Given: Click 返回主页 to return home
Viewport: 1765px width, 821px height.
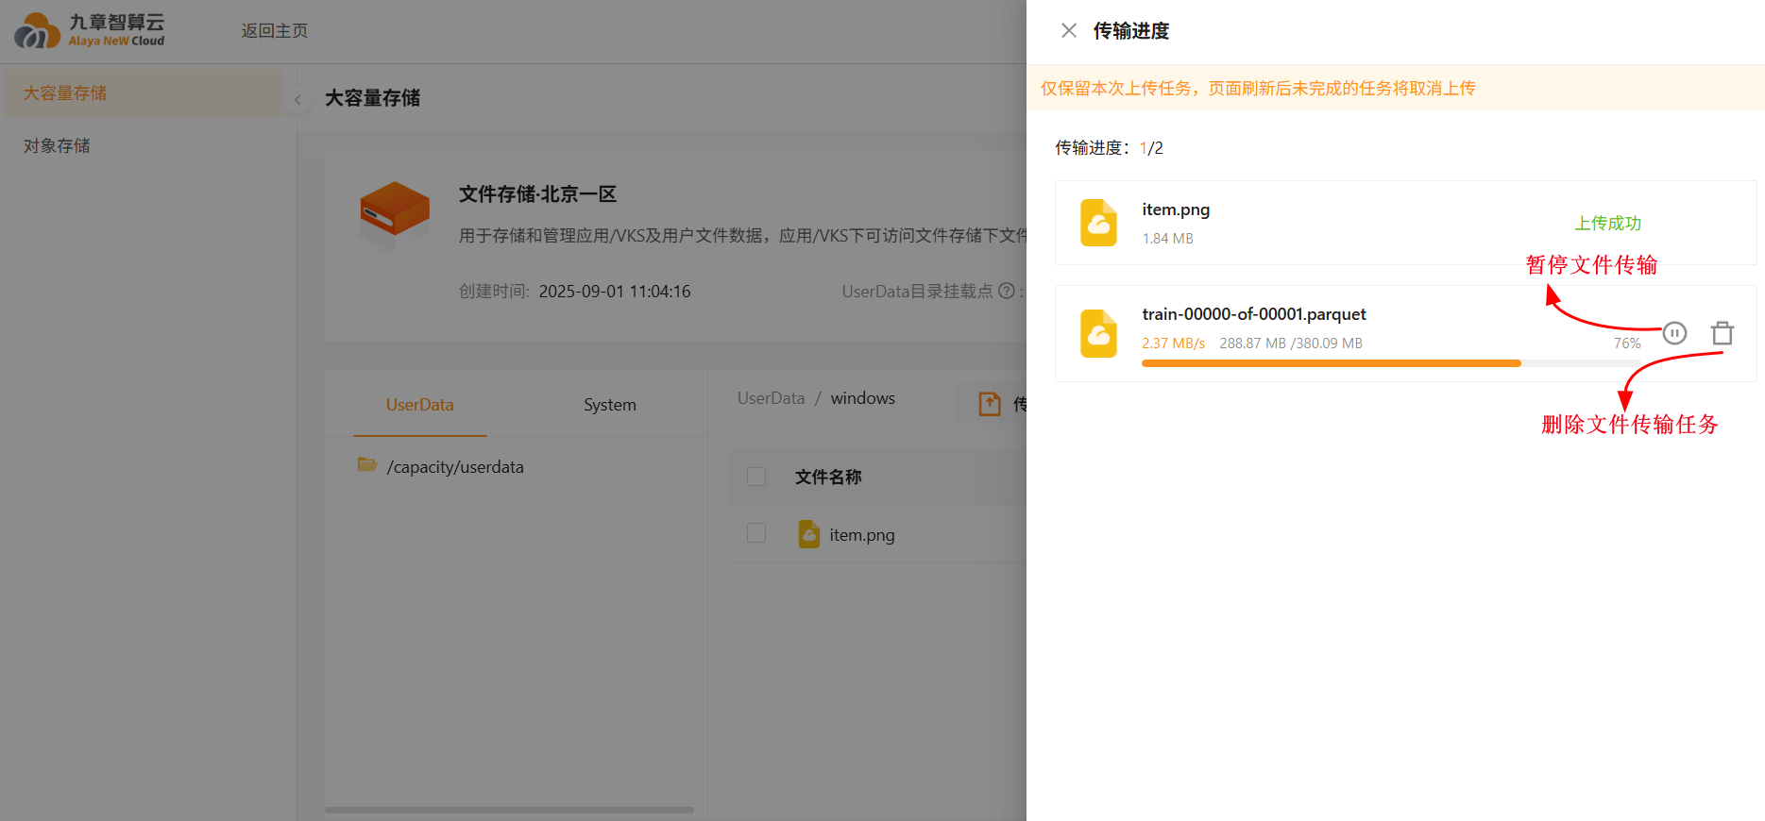Looking at the screenshot, I should [x=274, y=31].
